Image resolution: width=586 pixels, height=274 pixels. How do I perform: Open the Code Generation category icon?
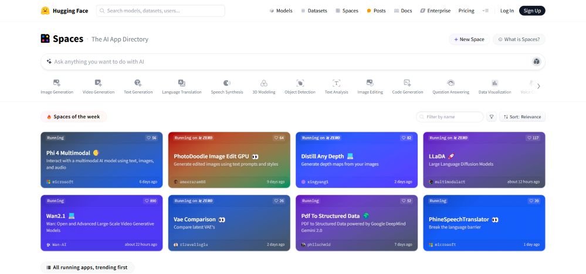pyautogui.click(x=407, y=83)
